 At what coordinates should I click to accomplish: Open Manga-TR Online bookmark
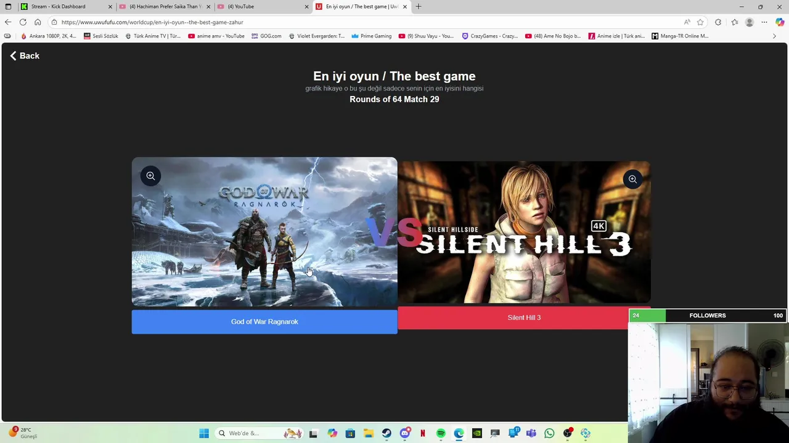tap(680, 36)
